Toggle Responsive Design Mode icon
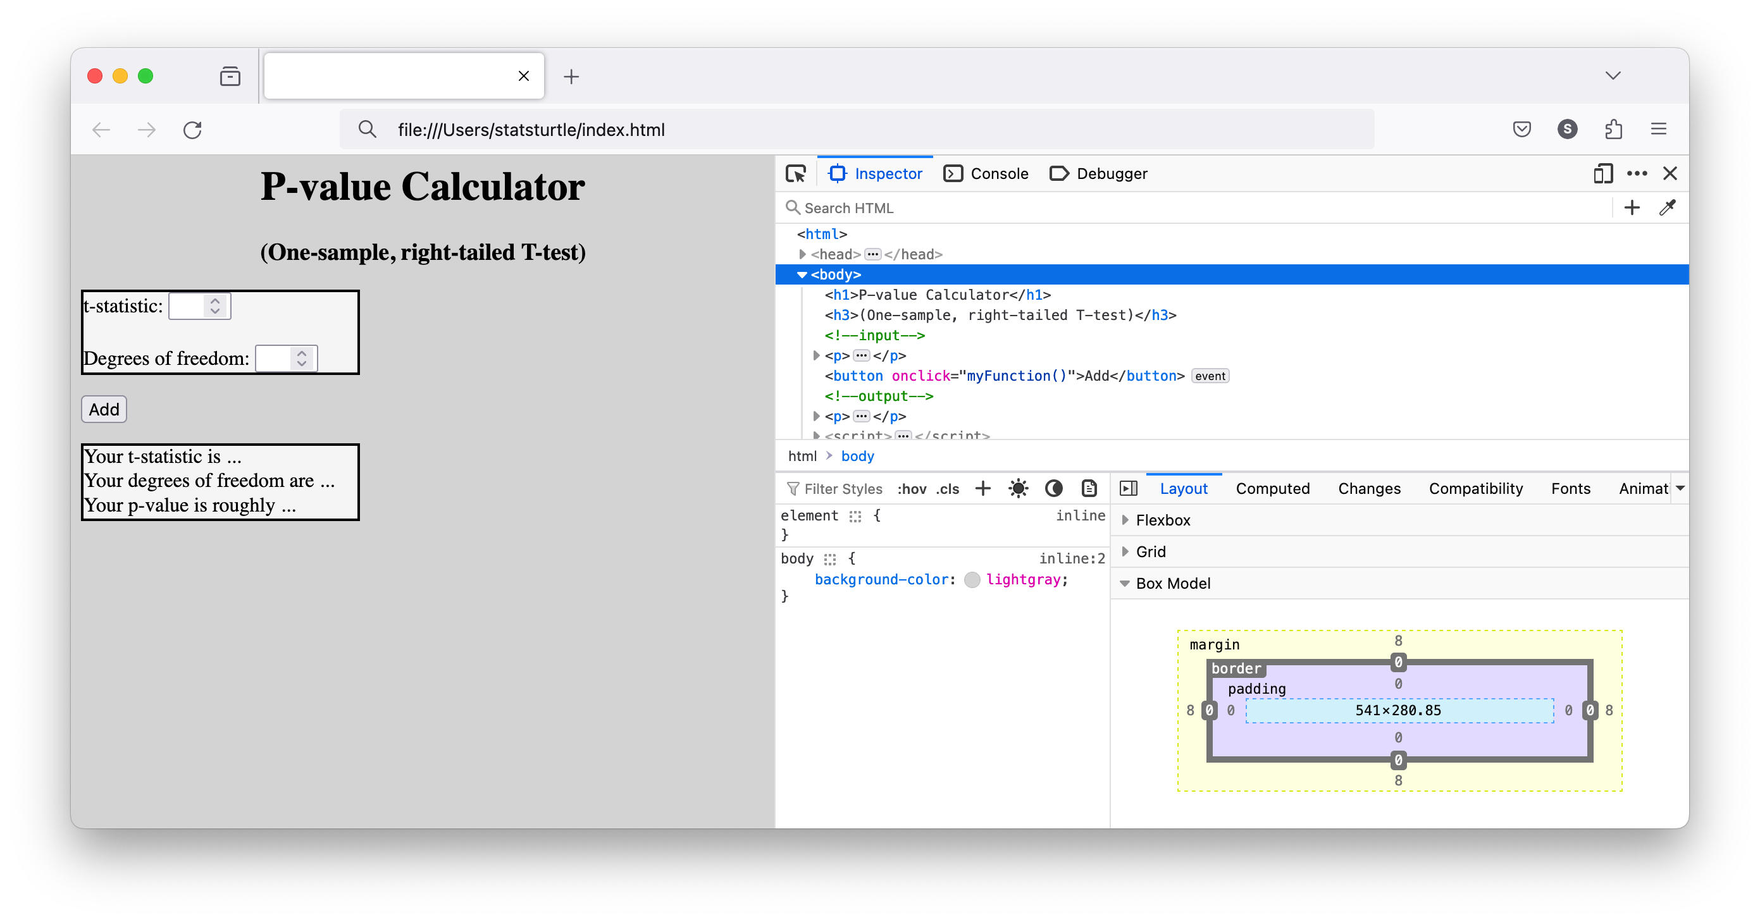 pyautogui.click(x=1603, y=173)
